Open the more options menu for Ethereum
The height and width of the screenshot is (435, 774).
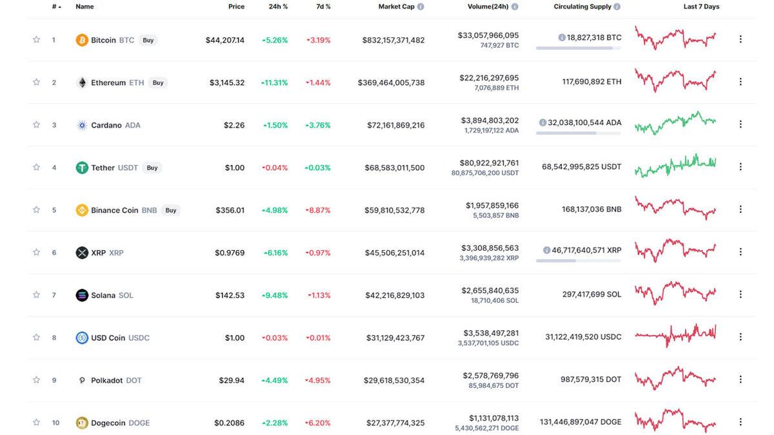point(740,82)
